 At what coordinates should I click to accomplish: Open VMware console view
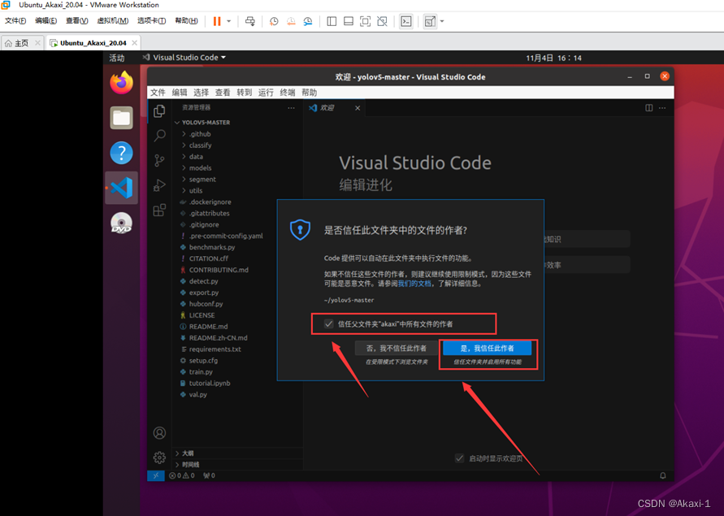pos(406,21)
